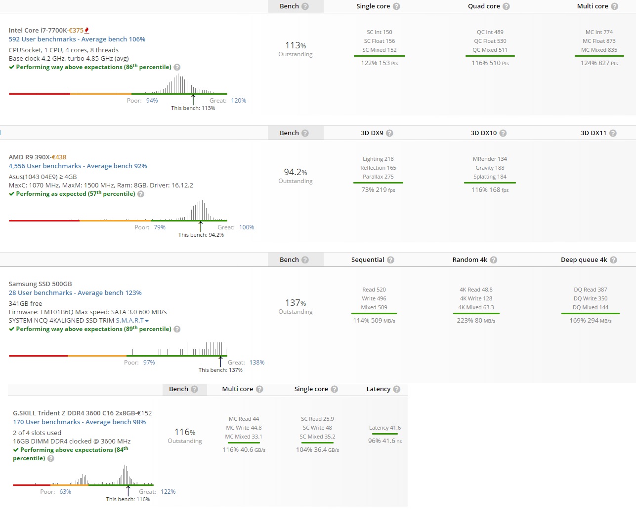Click the Samsung SSD 500GB title
The height and width of the screenshot is (514, 636).
coord(40,284)
